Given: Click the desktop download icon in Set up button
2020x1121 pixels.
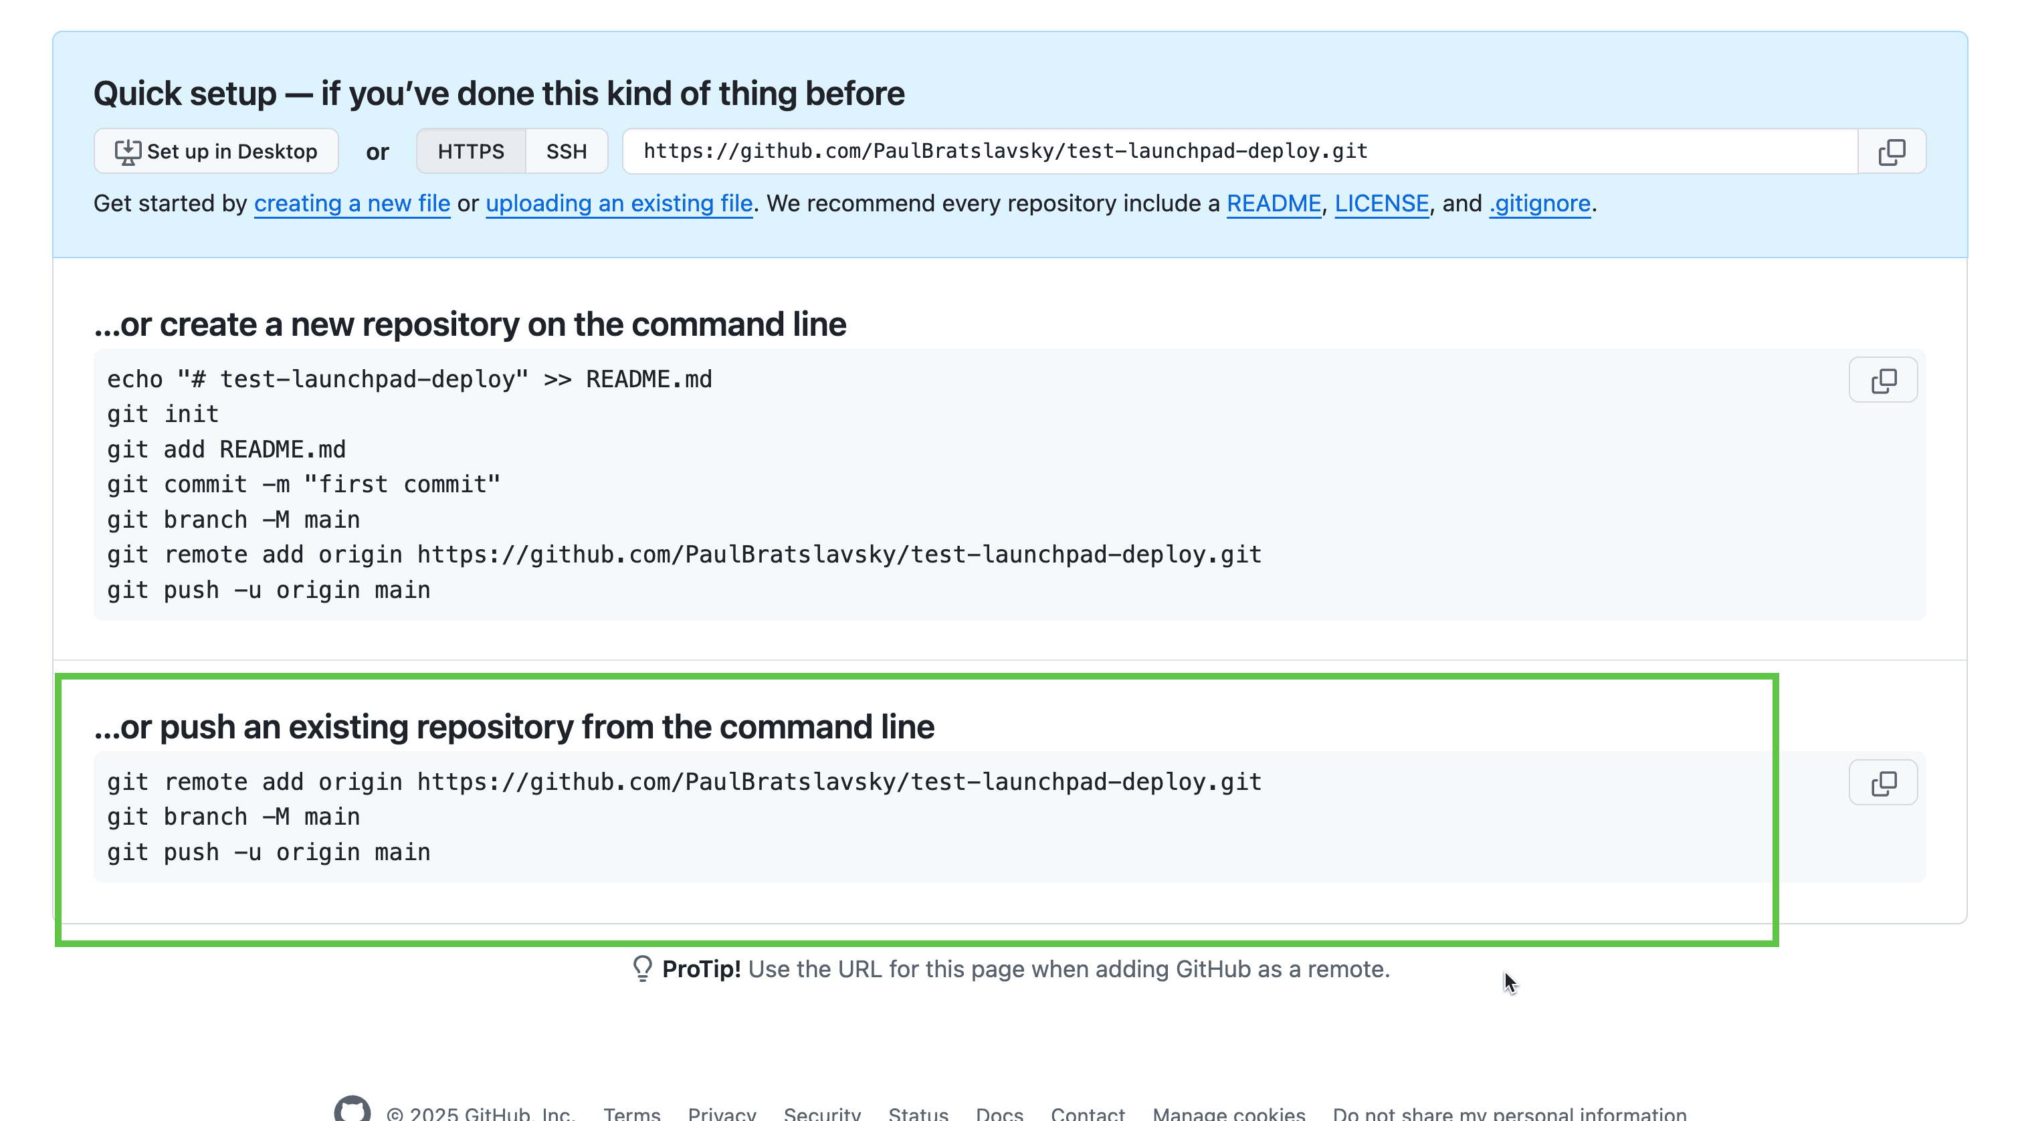Looking at the screenshot, I should (x=128, y=152).
